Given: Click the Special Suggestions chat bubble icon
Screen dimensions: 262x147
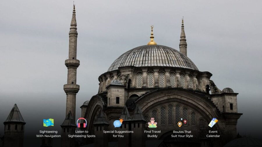Looking at the screenshot, I should (118, 123).
